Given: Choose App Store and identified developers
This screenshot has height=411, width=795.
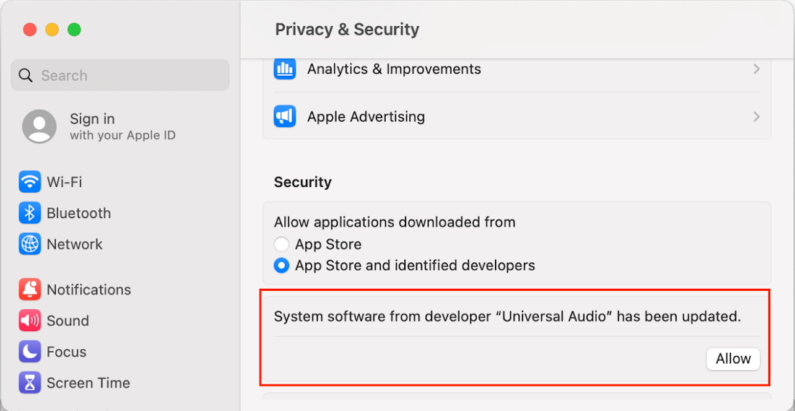Looking at the screenshot, I should (x=281, y=266).
